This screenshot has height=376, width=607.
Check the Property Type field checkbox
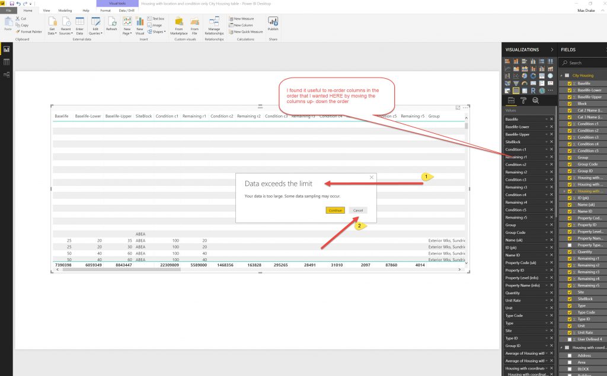pos(570,245)
